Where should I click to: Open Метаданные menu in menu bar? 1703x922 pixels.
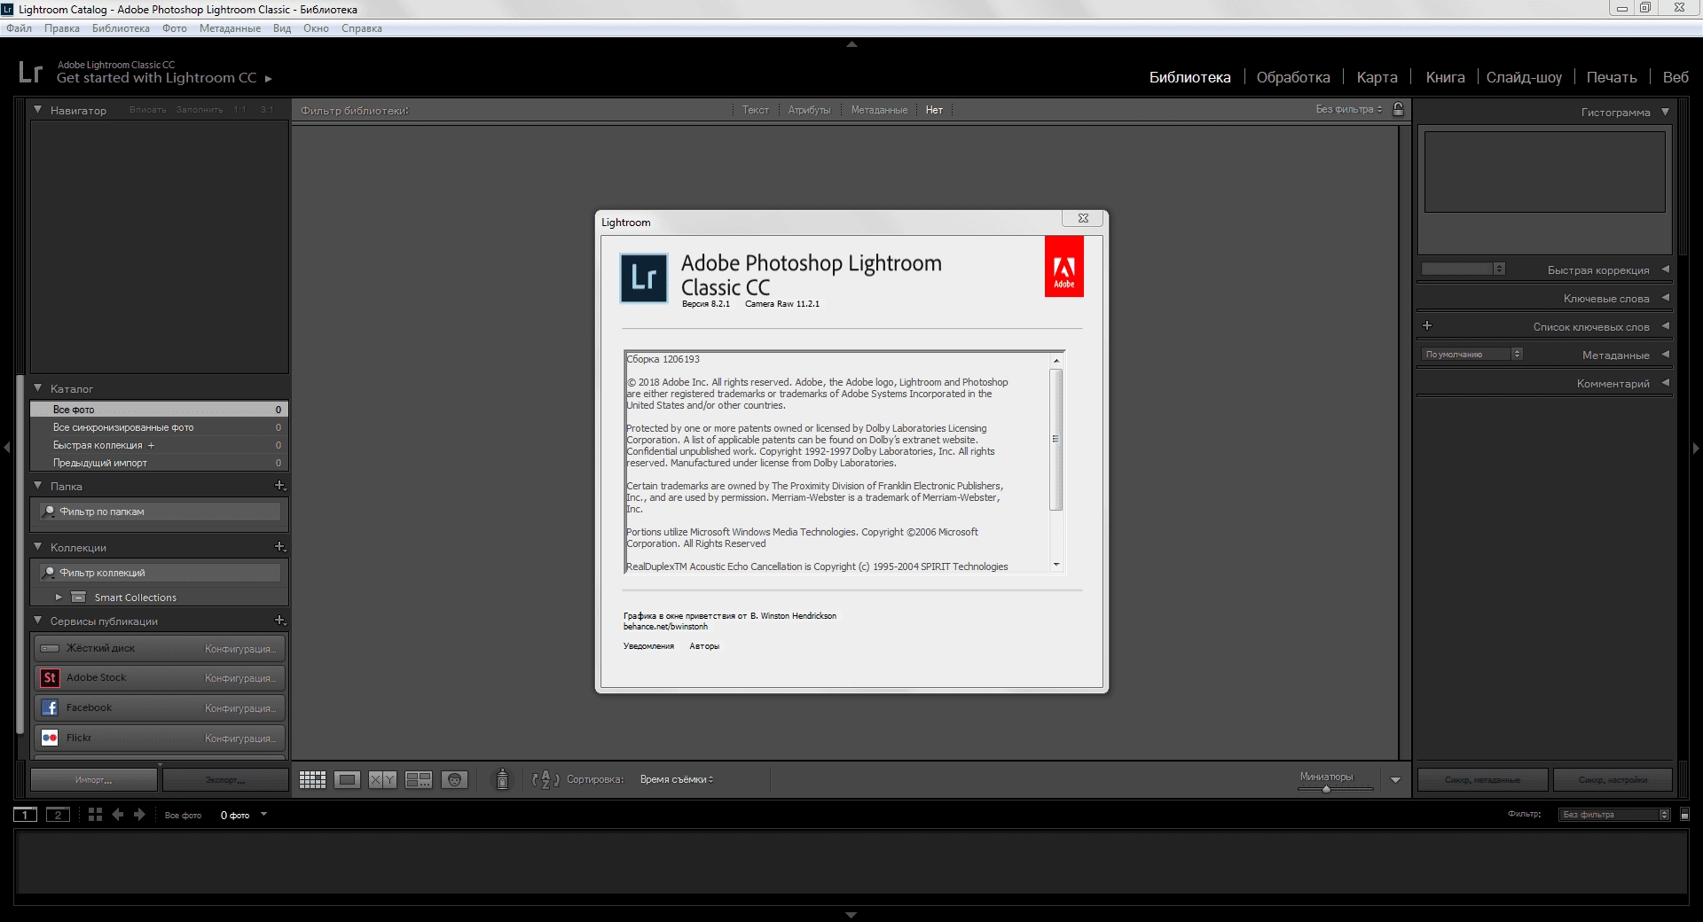coord(230,28)
